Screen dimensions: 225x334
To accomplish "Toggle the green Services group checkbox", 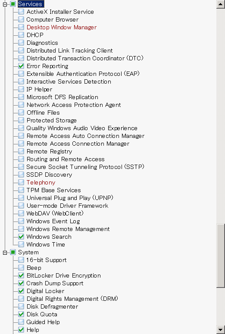I will pyautogui.click(x=13, y=4).
